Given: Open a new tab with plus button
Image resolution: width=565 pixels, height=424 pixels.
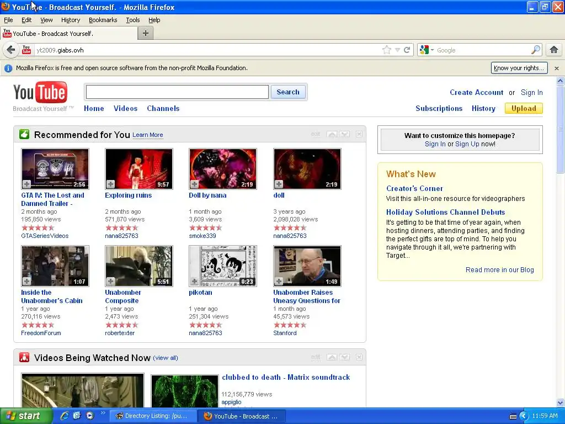Looking at the screenshot, I should coord(146,33).
